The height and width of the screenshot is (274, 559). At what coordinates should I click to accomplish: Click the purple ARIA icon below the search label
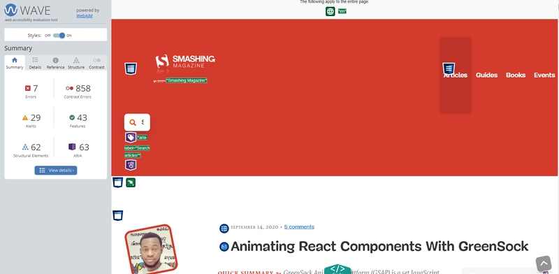131,165
